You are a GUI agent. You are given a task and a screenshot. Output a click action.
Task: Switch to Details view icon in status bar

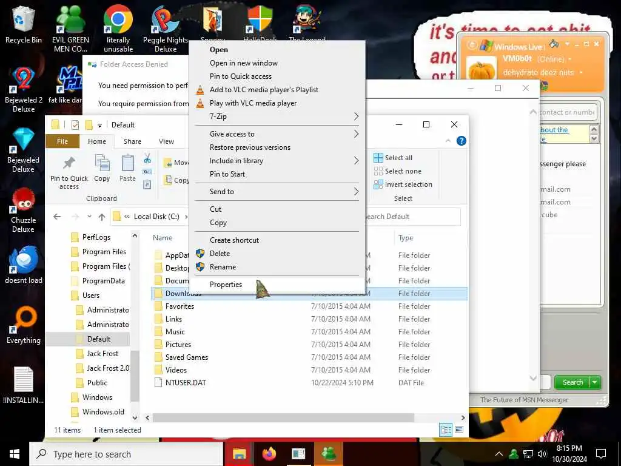[446, 430]
